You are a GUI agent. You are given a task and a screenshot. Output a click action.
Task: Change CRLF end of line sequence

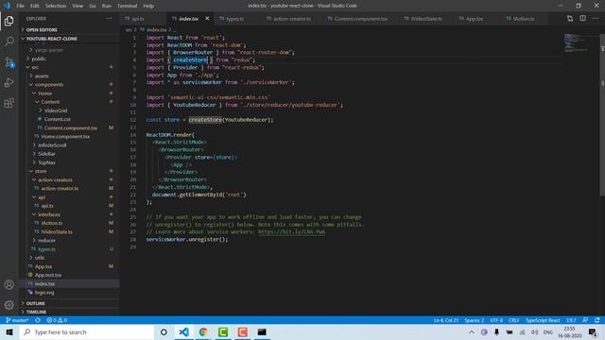[x=514, y=320]
